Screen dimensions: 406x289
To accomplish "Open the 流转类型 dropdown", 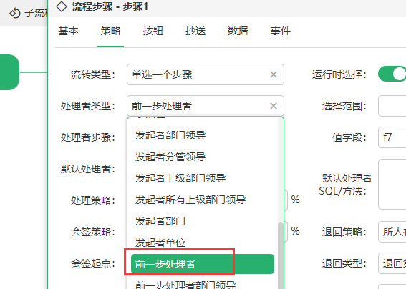I will pos(206,74).
